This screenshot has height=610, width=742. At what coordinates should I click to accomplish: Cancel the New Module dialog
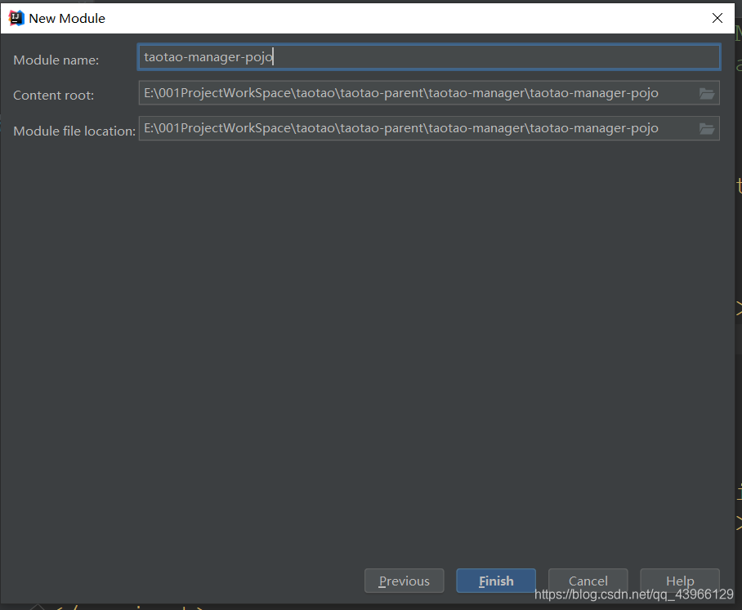[588, 581]
